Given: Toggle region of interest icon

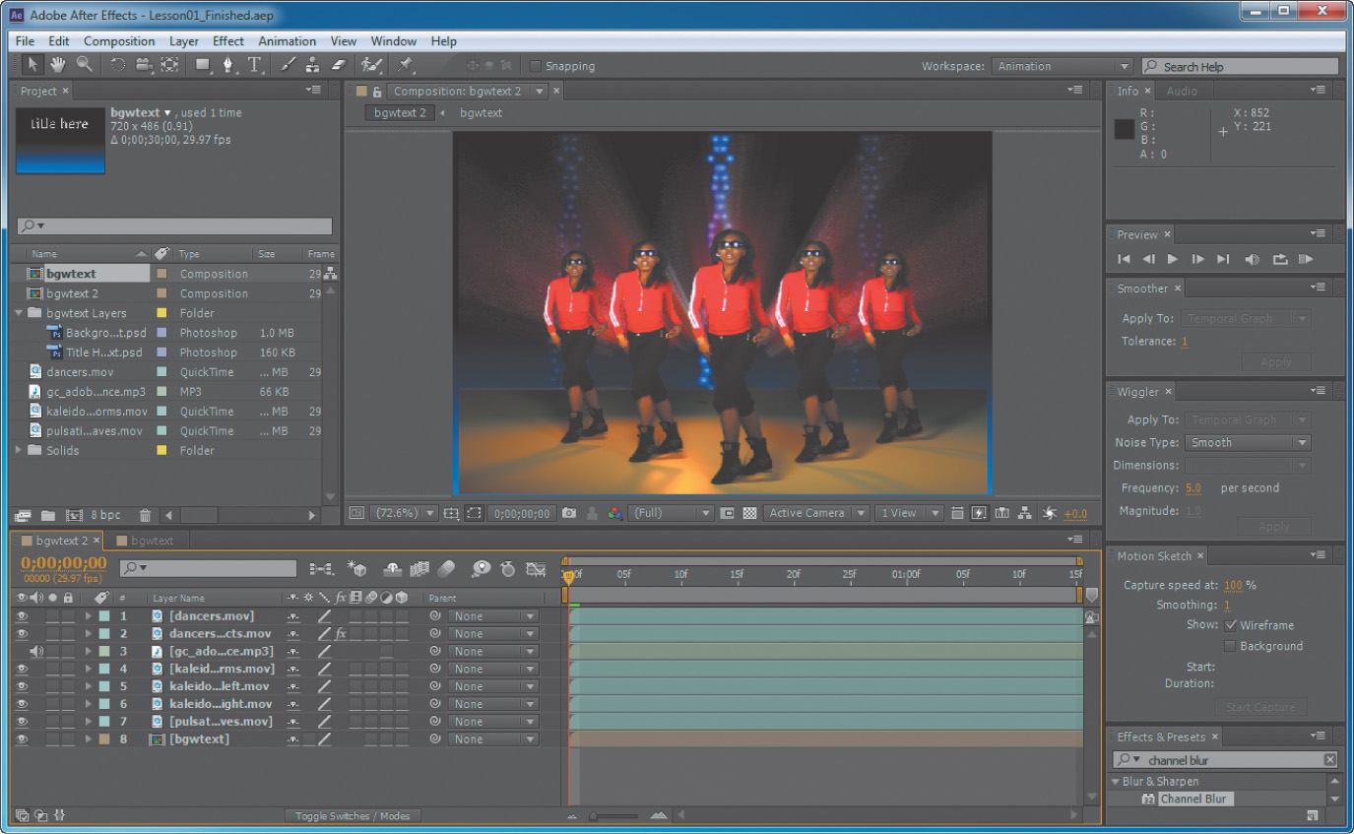Looking at the screenshot, I should point(474,513).
